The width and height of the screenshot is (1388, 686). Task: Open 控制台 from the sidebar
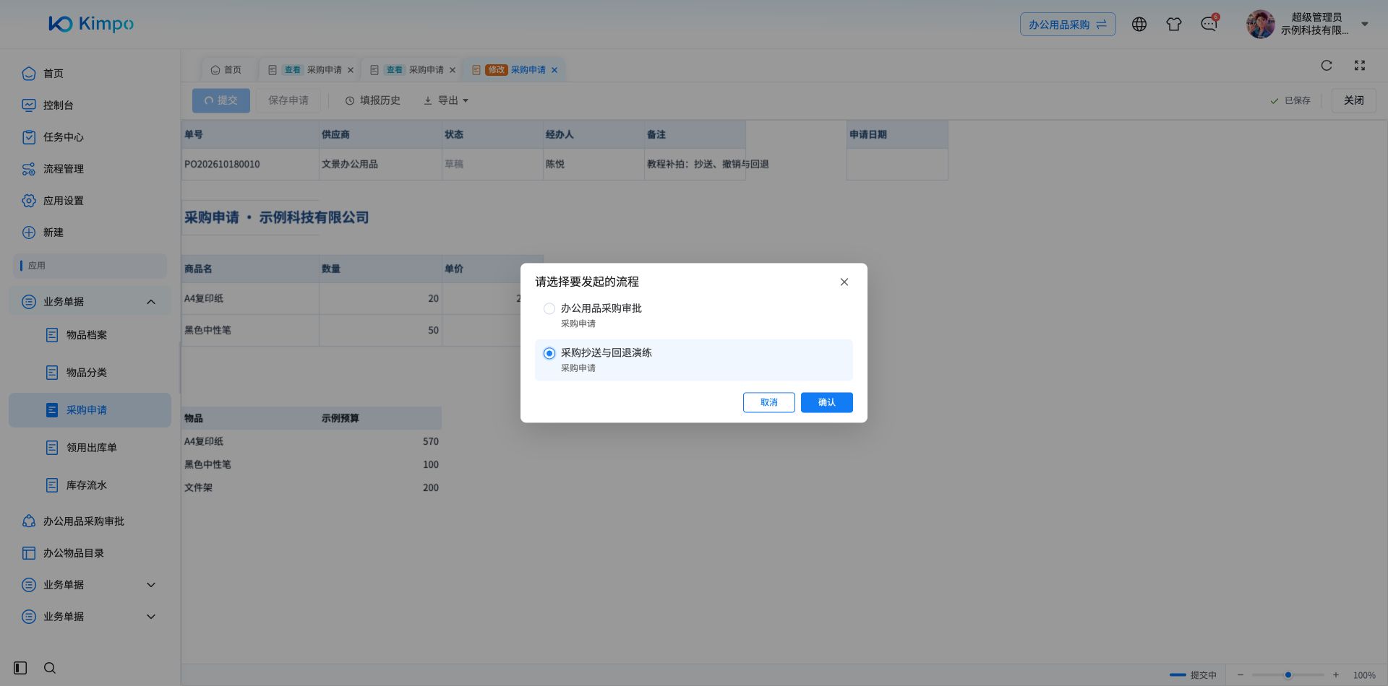[x=90, y=105]
